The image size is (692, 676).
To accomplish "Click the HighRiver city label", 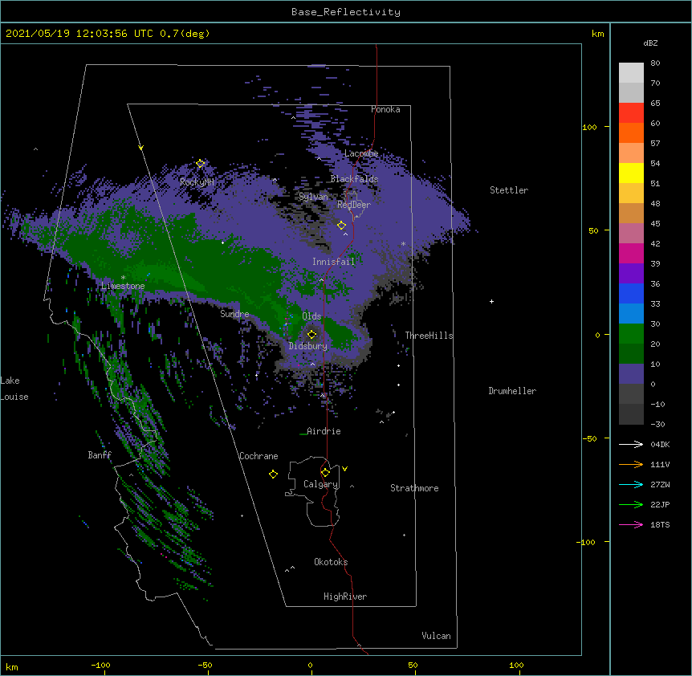I will click(x=345, y=597).
